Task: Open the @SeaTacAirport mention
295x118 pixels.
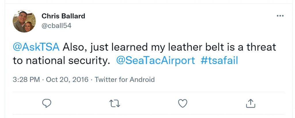Action: click(156, 61)
